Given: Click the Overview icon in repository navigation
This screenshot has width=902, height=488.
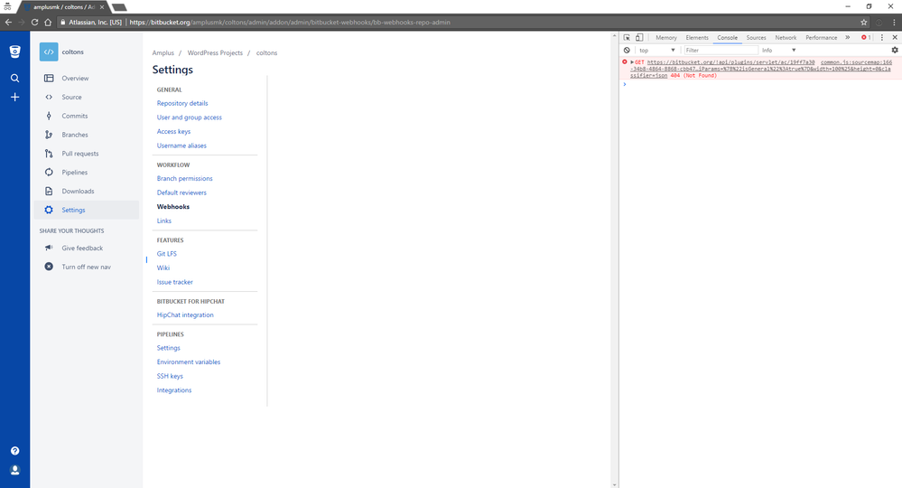Looking at the screenshot, I should [49, 79].
